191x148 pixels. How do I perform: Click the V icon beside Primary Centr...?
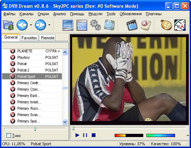(x=13, y=83)
